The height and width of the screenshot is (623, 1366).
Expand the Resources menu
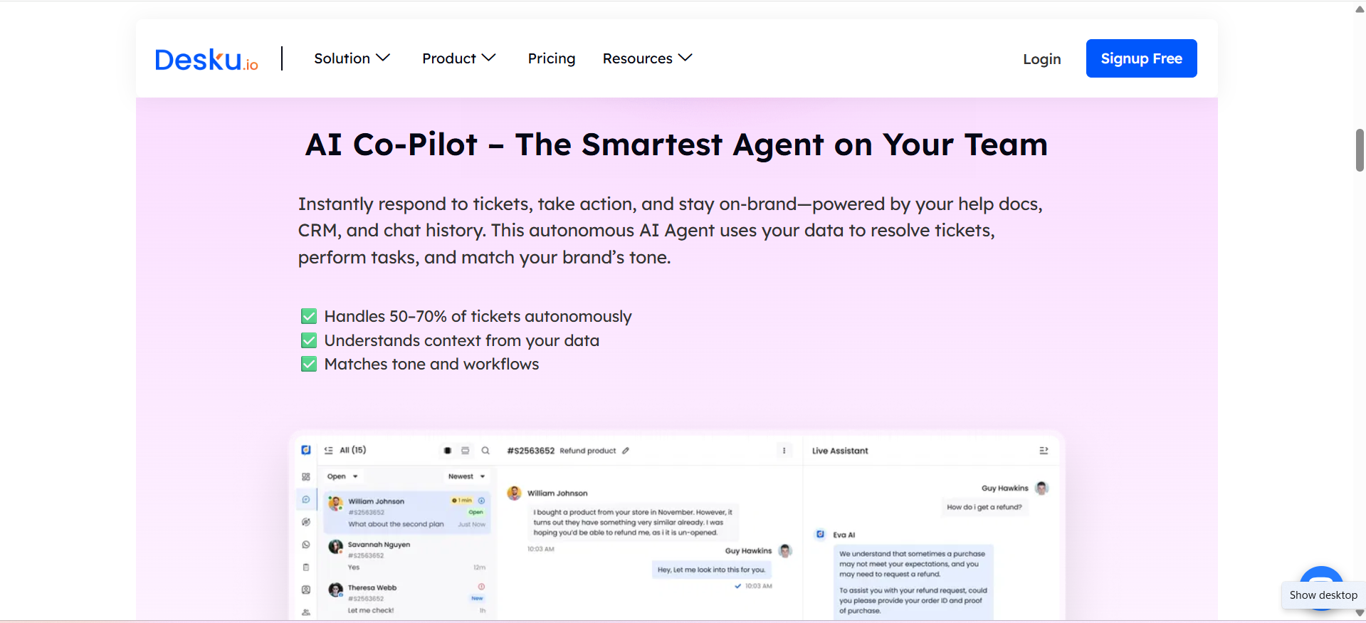(648, 58)
